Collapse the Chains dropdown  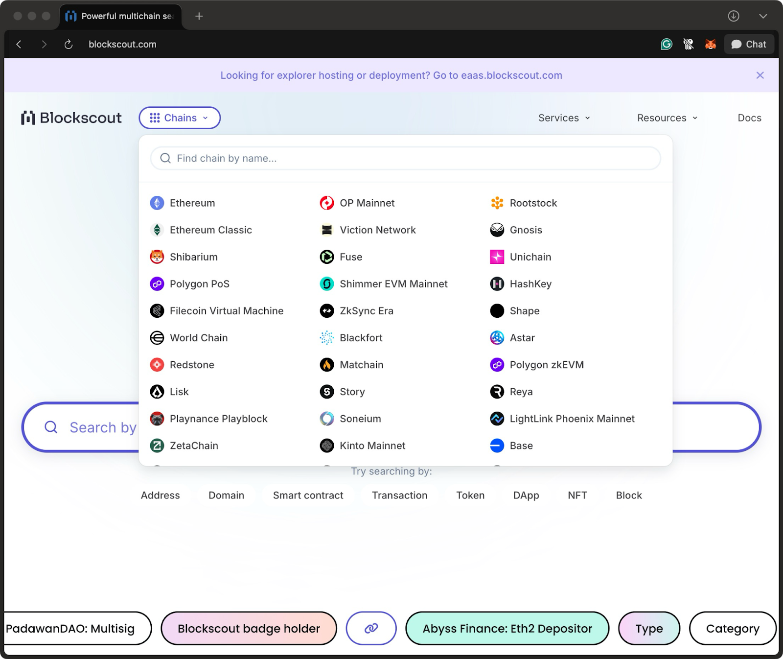(x=180, y=118)
